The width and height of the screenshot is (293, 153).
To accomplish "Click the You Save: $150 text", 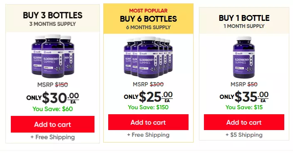I will pyautogui.click(x=148, y=107).
